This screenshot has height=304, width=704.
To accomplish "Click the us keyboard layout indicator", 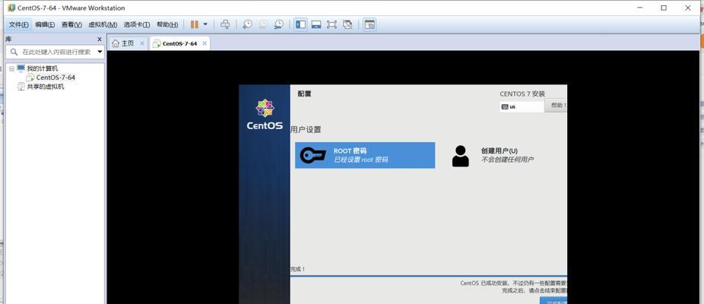I will [x=522, y=107].
